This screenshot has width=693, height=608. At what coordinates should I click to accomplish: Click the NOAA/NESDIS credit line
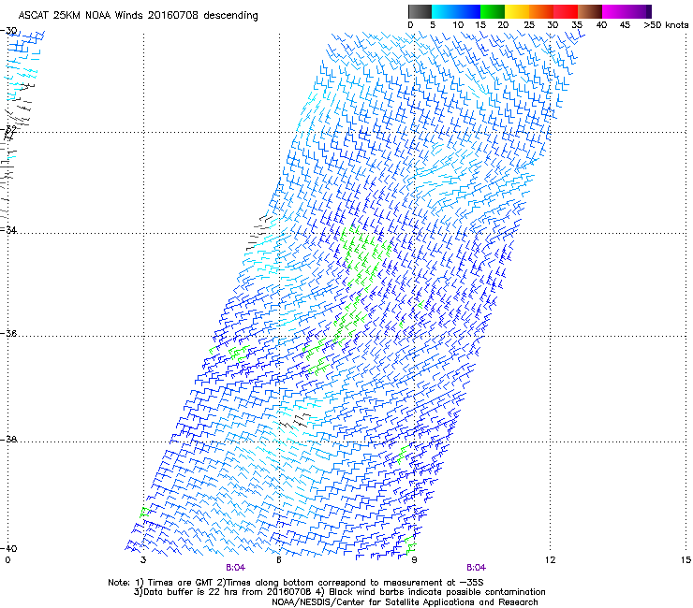pos(405,602)
